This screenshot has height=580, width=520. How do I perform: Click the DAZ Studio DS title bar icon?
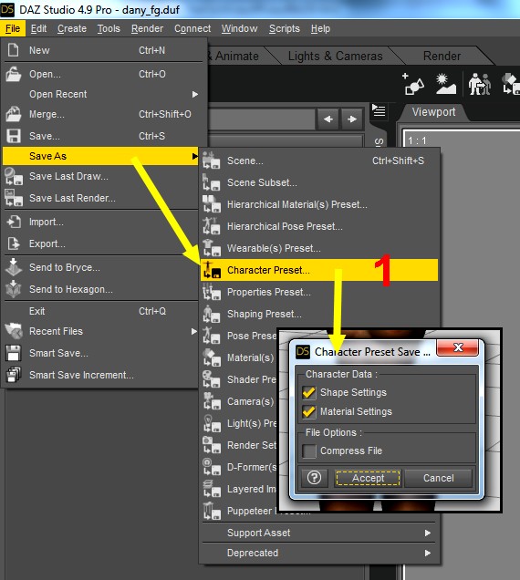[7, 9]
